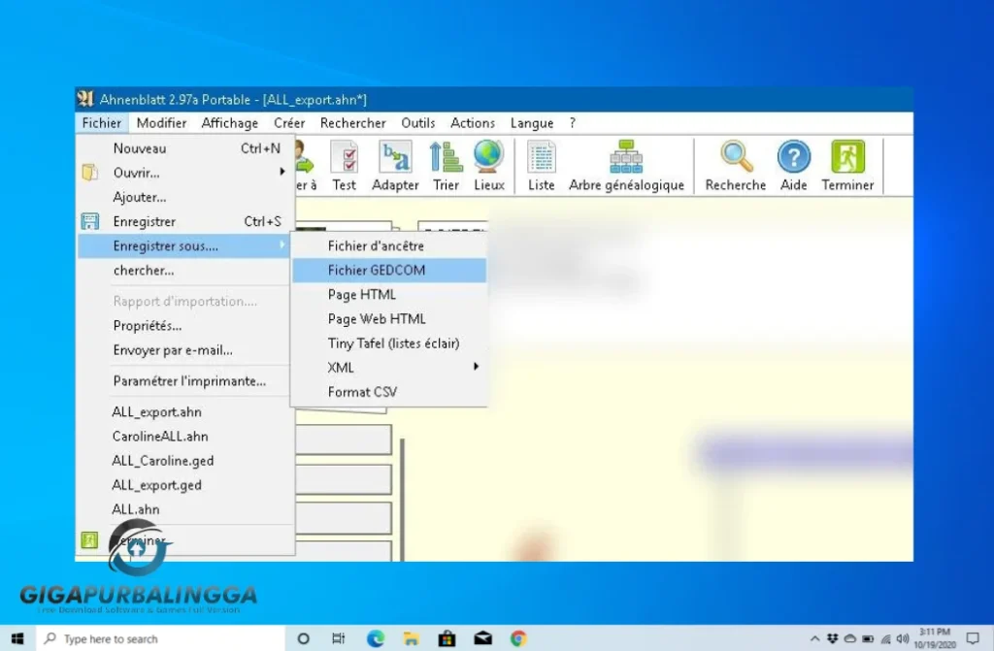Screen dimensions: 994x651
Task: Open Microsoft Edge from the taskbar
Action: (x=375, y=639)
